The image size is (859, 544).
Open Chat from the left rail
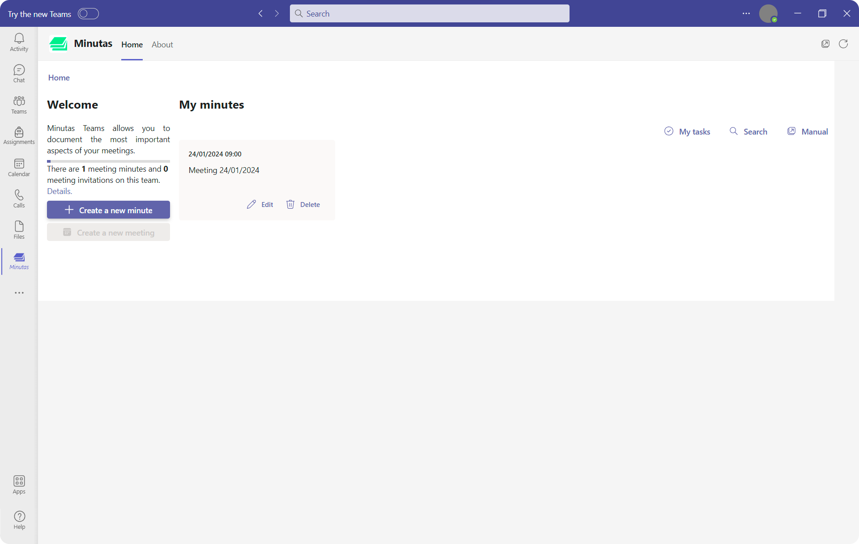click(x=19, y=74)
